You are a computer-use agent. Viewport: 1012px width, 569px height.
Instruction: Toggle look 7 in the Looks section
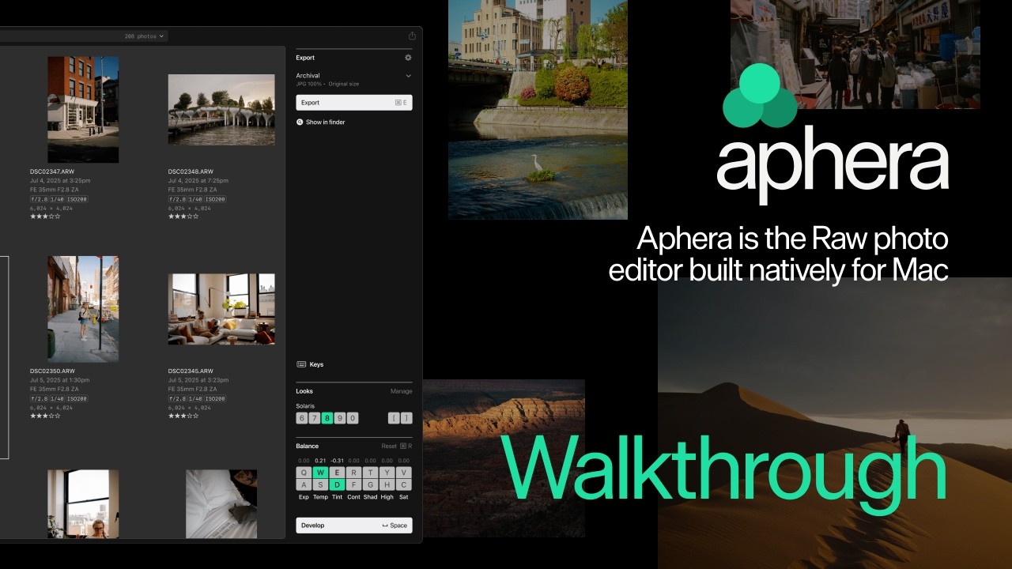coord(314,418)
